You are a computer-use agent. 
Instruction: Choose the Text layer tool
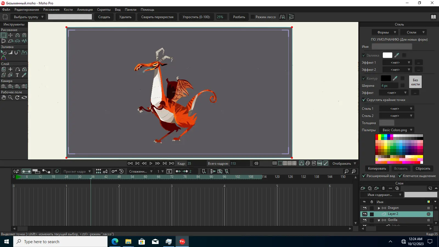17,75
